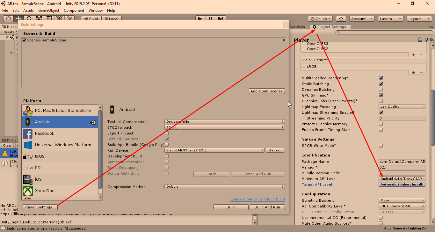Viewport: 435px width, 232px height.
Task: Open the Run Device dropdown
Action: [214, 150]
